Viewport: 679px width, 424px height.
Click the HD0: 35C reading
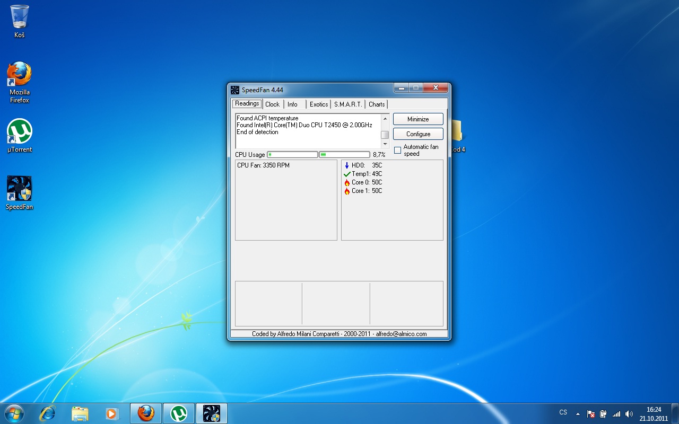(x=367, y=165)
